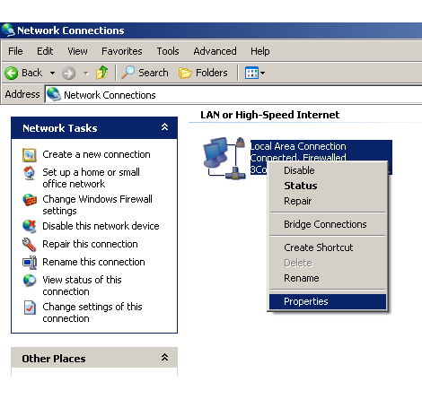Open the Views dropdown arrow
The width and height of the screenshot is (422, 399).
pos(262,73)
